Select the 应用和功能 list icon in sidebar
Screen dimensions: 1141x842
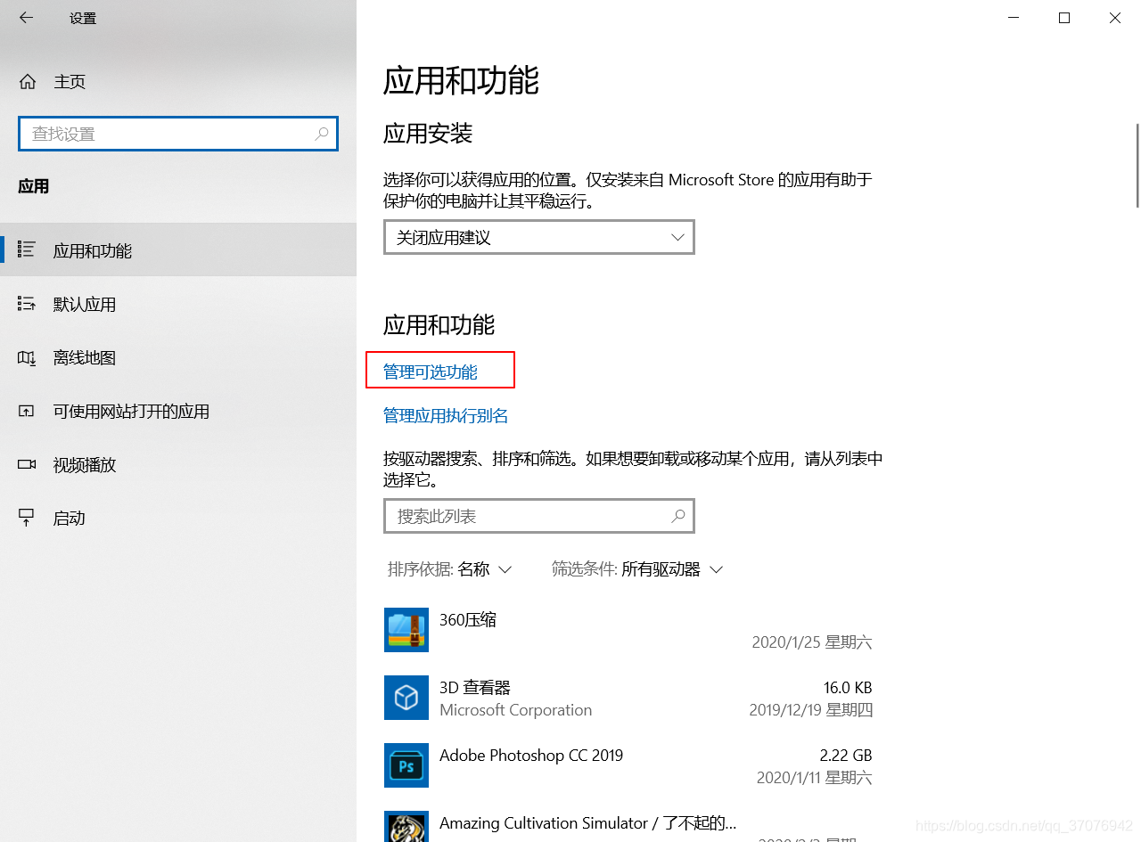(x=27, y=250)
